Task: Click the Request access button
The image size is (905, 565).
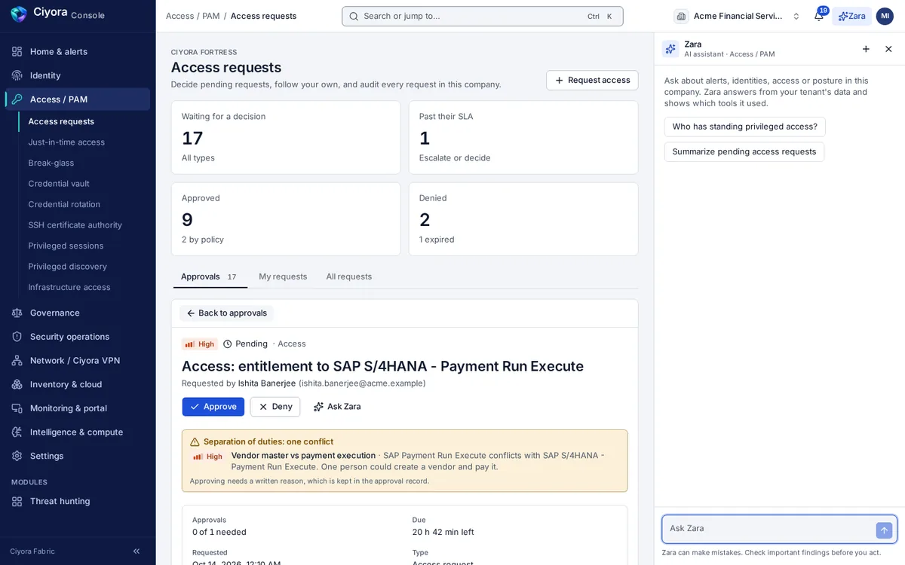Action: pyautogui.click(x=592, y=80)
